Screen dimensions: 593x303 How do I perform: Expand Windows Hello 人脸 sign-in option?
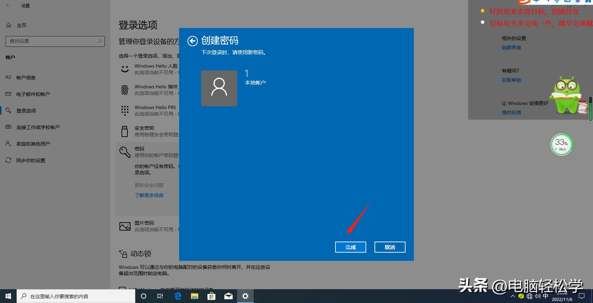point(148,69)
